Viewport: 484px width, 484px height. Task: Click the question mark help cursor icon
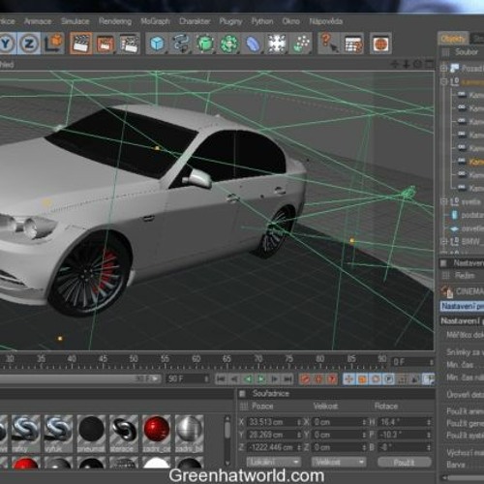(x=329, y=44)
